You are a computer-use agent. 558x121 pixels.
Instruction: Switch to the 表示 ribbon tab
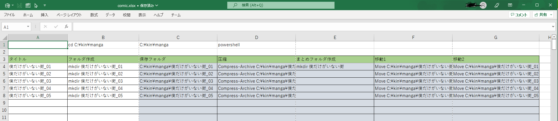coord(142,15)
